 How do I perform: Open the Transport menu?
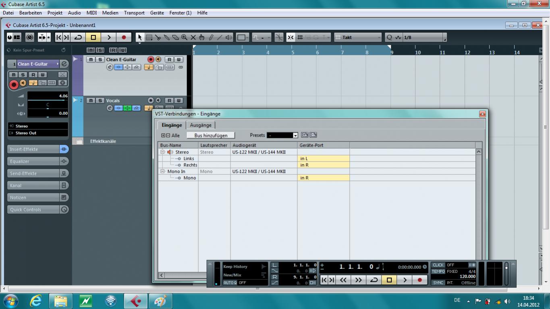[134, 13]
